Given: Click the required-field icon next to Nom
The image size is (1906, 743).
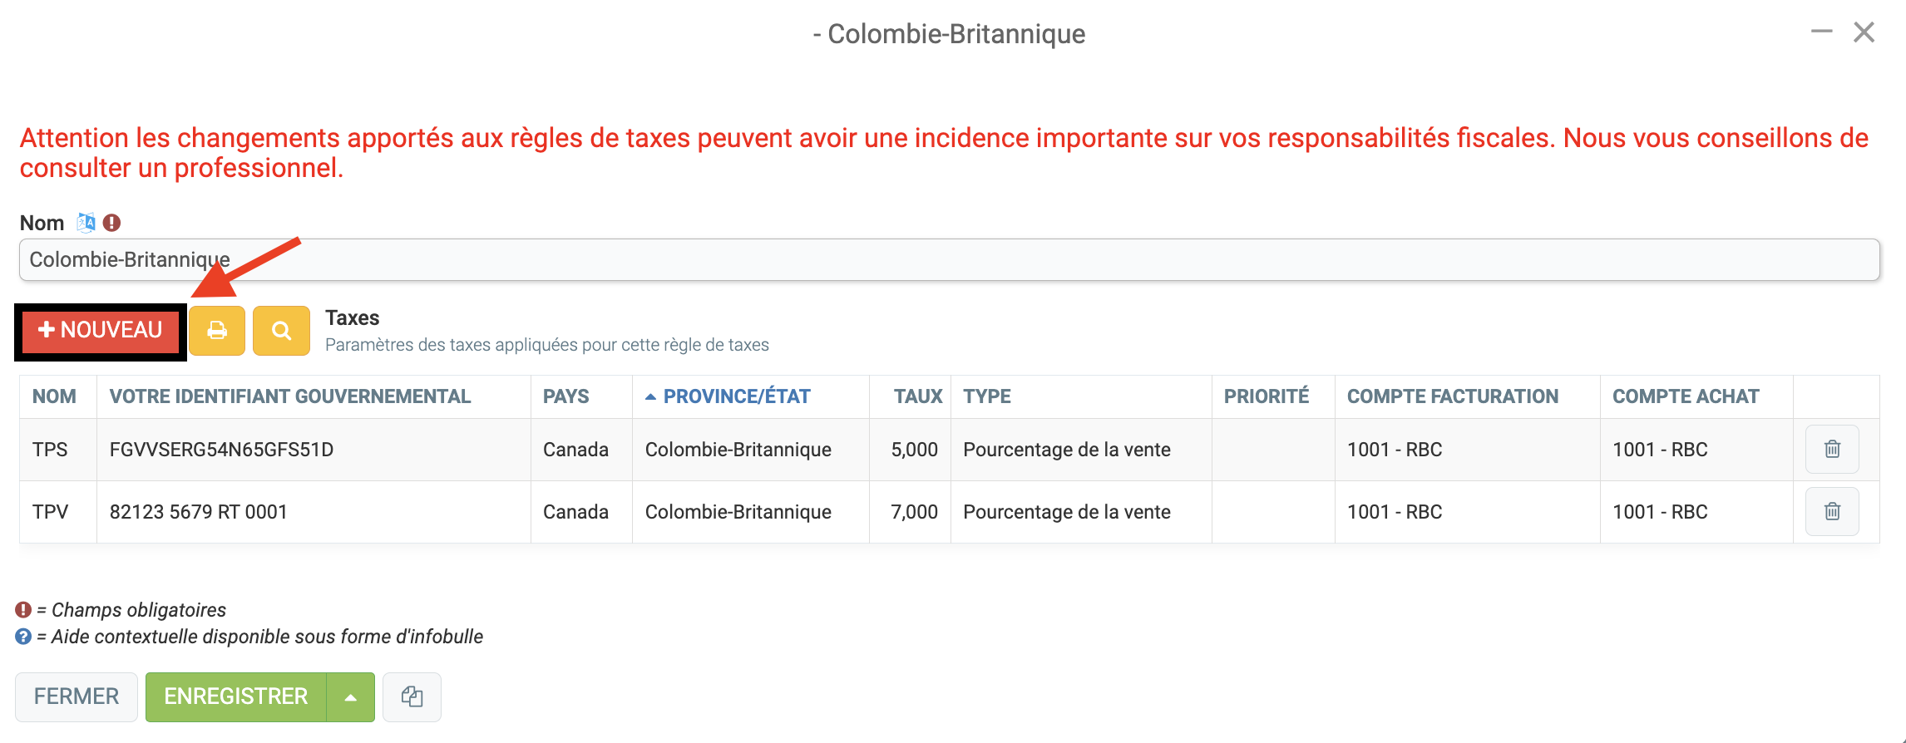Looking at the screenshot, I should 112,223.
